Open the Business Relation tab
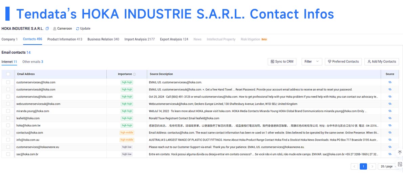The width and height of the screenshot is (403, 175). point(103,39)
